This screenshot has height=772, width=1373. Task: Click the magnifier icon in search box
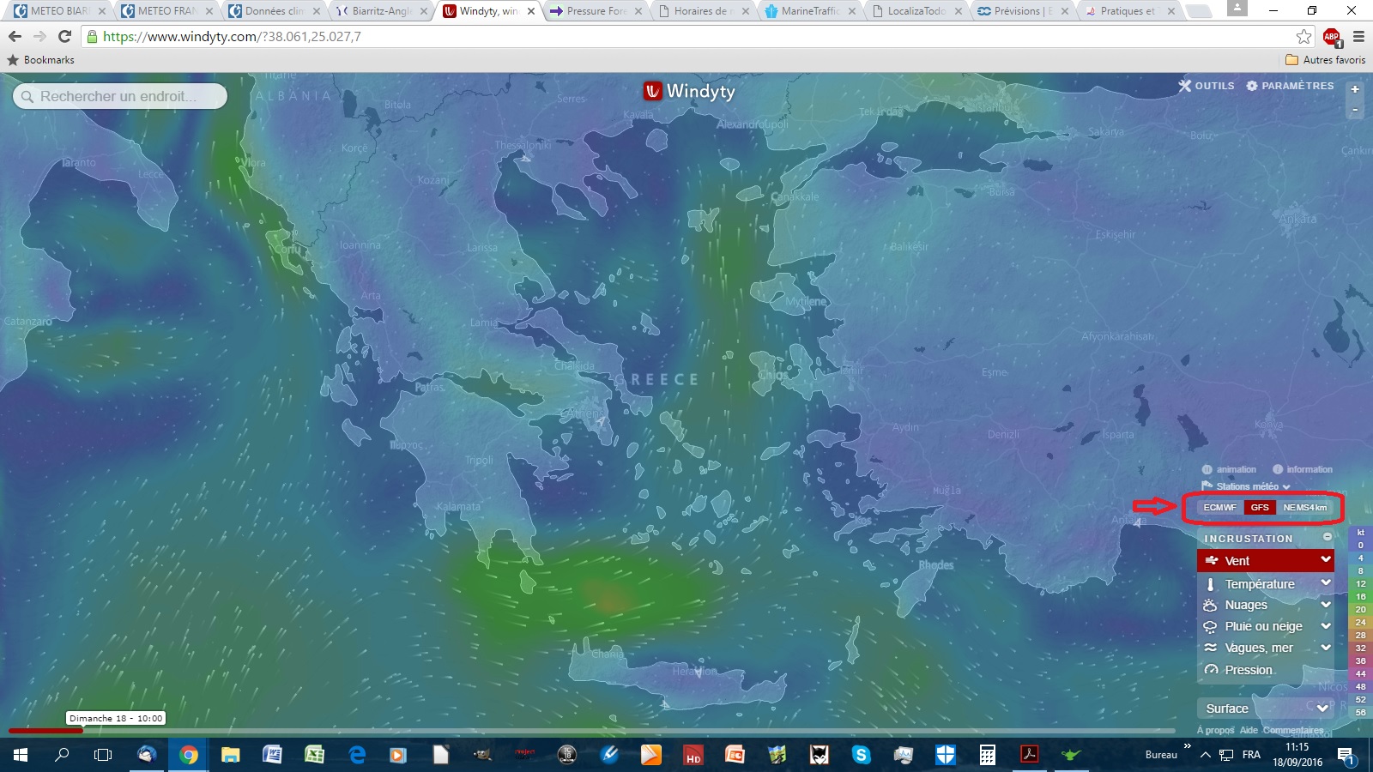tap(27, 97)
